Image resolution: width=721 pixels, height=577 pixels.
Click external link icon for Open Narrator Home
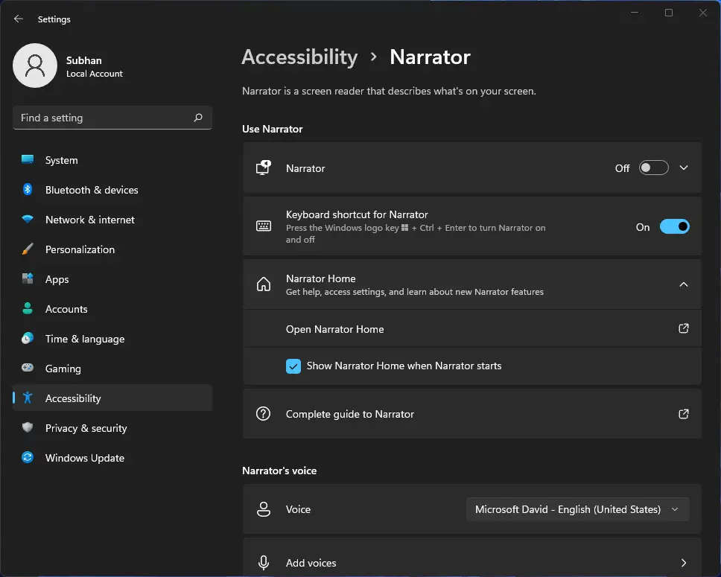[x=684, y=328]
